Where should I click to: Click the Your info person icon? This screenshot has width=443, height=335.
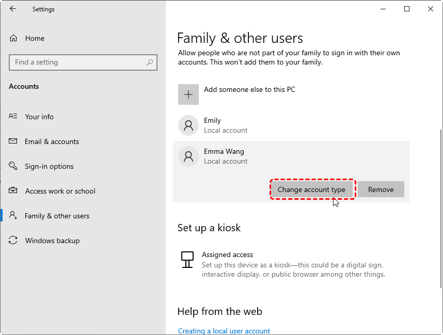14,117
